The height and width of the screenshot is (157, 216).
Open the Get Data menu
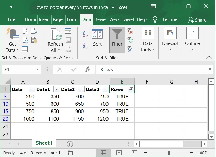click(x=12, y=40)
